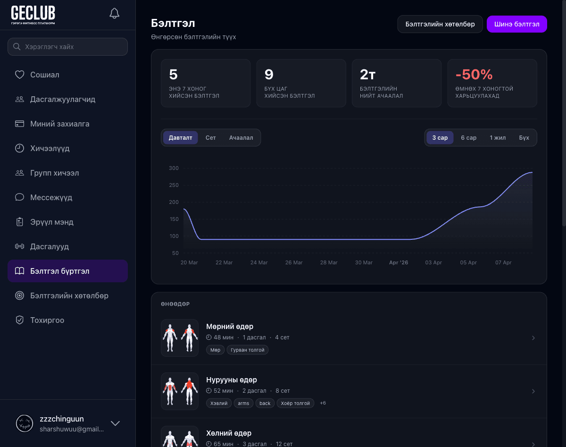The image size is (566, 447).
Task: Click the card icon beside Миний захиалга
Action: pyautogui.click(x=19, y=124)
